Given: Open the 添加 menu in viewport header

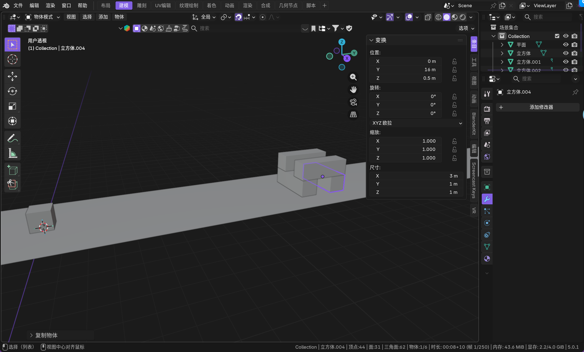Looking at the screenshot, I should (x=103, y=17).
